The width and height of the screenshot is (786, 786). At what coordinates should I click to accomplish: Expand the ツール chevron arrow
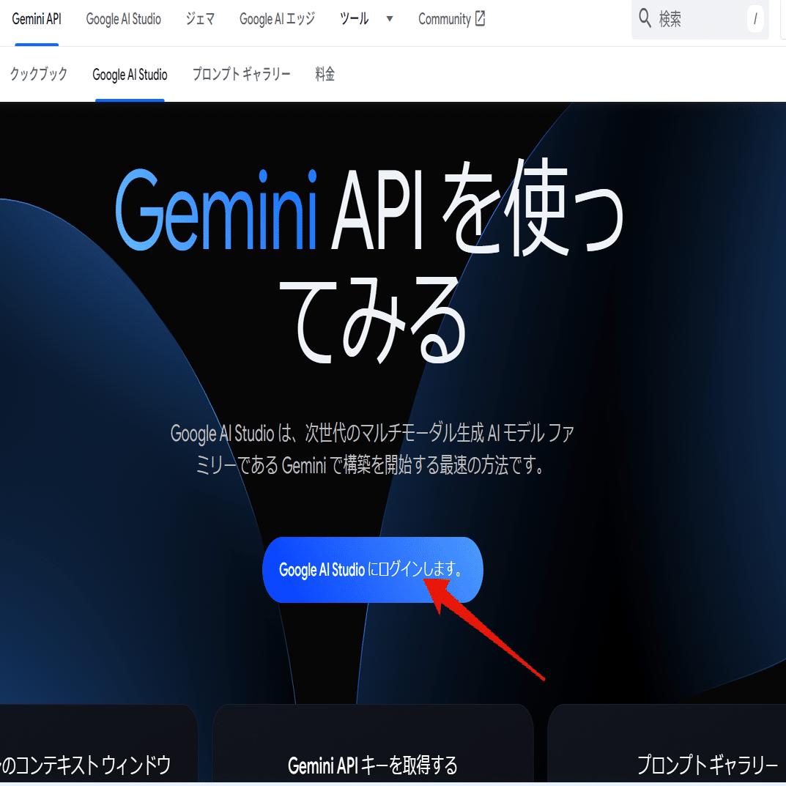pos(389,19)
